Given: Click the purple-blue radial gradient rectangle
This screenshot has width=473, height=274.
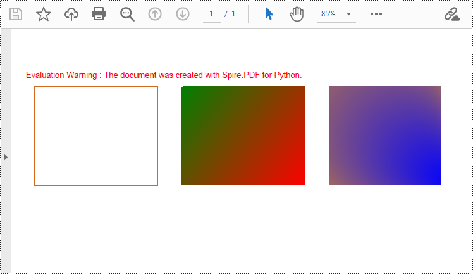Looking at the screenshot, I should tap(385, 136).
